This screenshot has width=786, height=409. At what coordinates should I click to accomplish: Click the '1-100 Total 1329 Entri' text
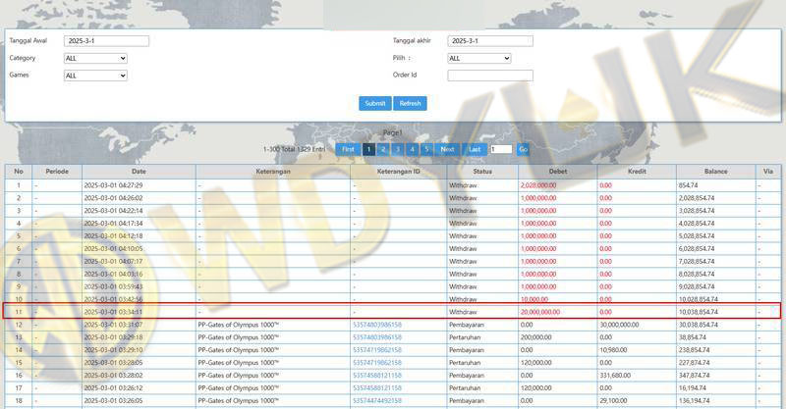pos(294,149)
